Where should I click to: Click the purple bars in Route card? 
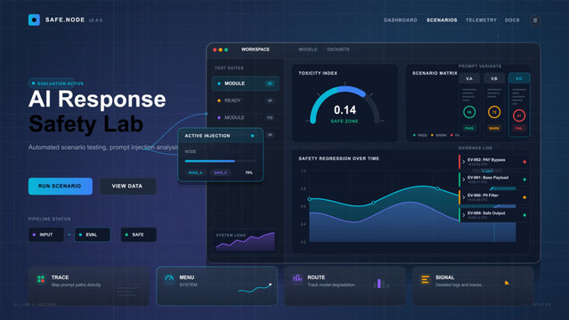[380, 284]
